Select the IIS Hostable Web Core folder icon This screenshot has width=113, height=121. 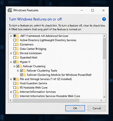pyautogui.click(x=17, y=88)
